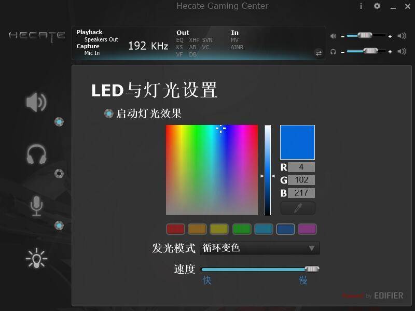This screenshot has width=415, height=311.
Task: Click the XHP output effect label
Action: (194, 40)
